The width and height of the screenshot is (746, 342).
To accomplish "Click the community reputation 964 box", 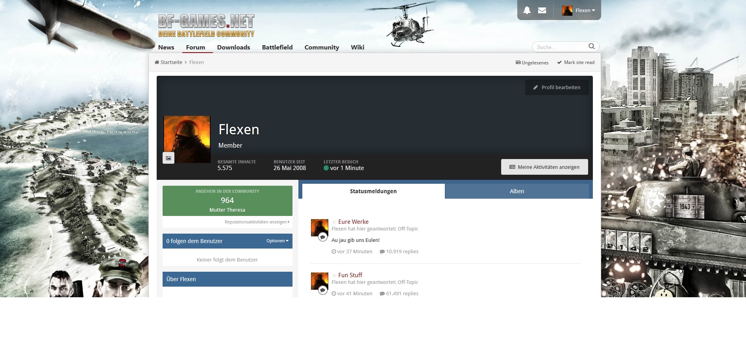I will [228, 201].
